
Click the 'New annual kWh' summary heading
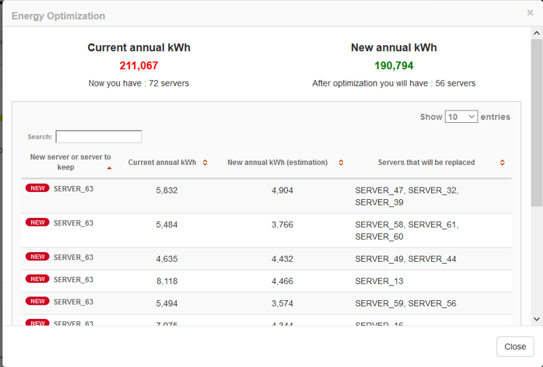[394, 47]
